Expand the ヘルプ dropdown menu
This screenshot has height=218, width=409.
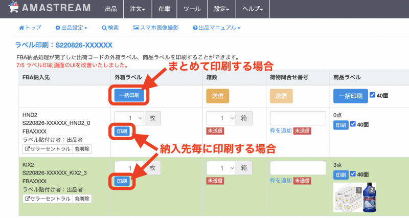coord(253,9)
